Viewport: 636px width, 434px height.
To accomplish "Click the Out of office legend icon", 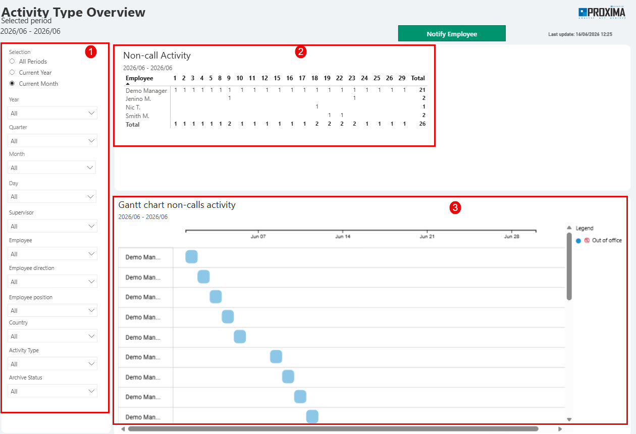I will click(587, 241).
